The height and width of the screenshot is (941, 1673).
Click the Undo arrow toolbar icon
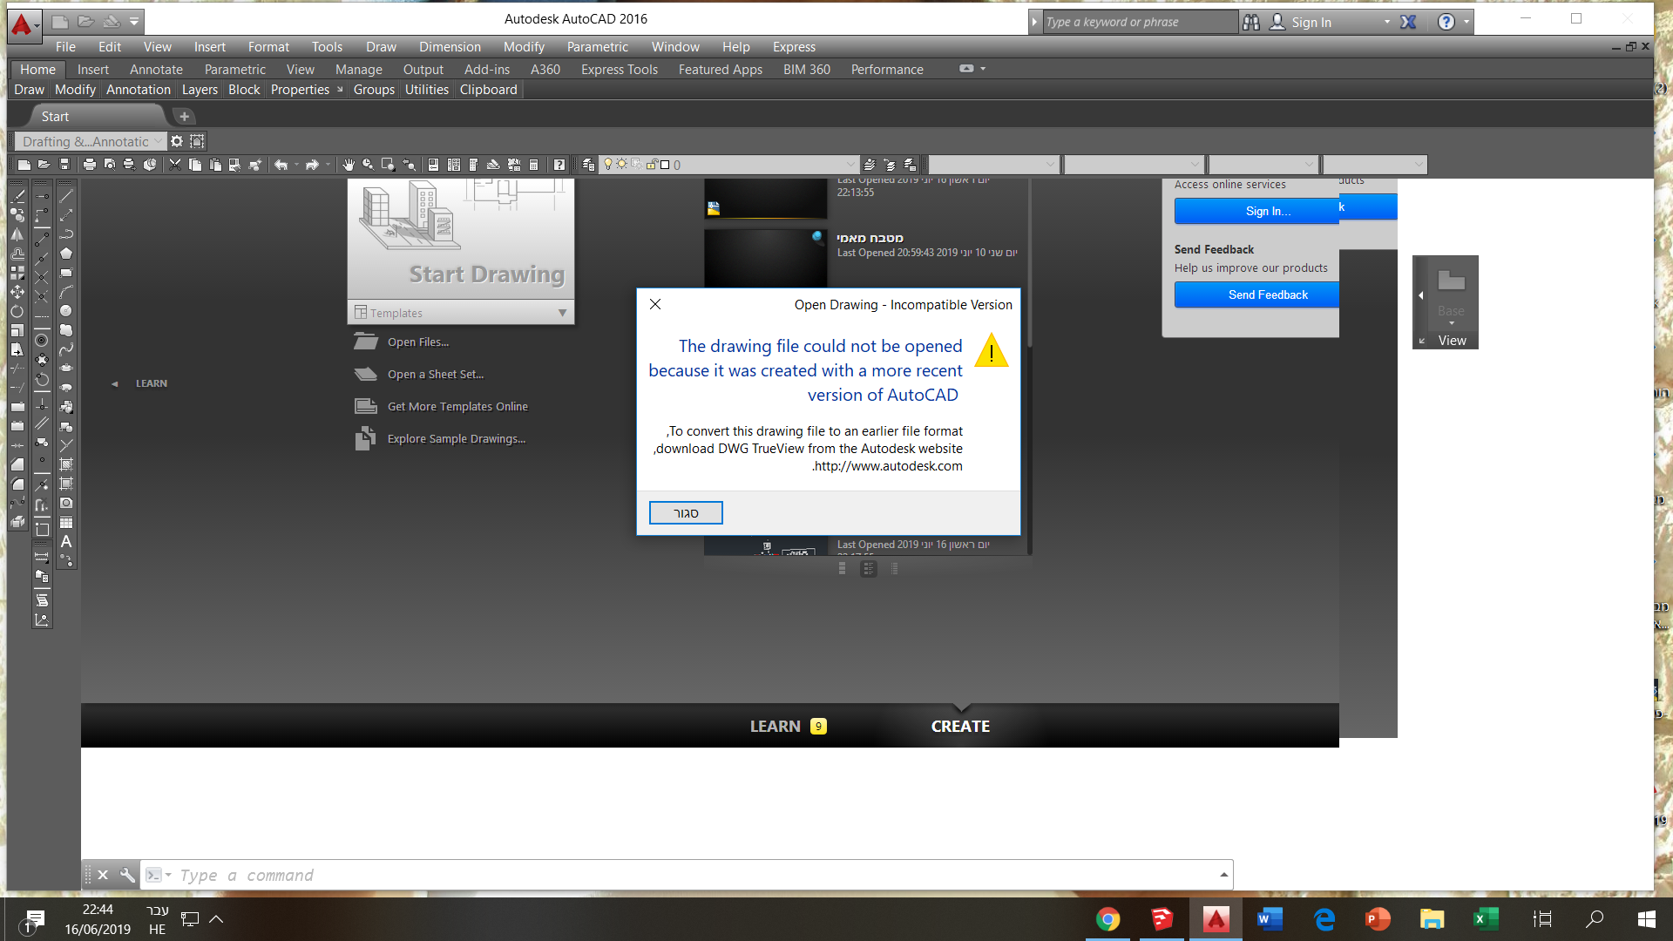click(x=281, y=165)
